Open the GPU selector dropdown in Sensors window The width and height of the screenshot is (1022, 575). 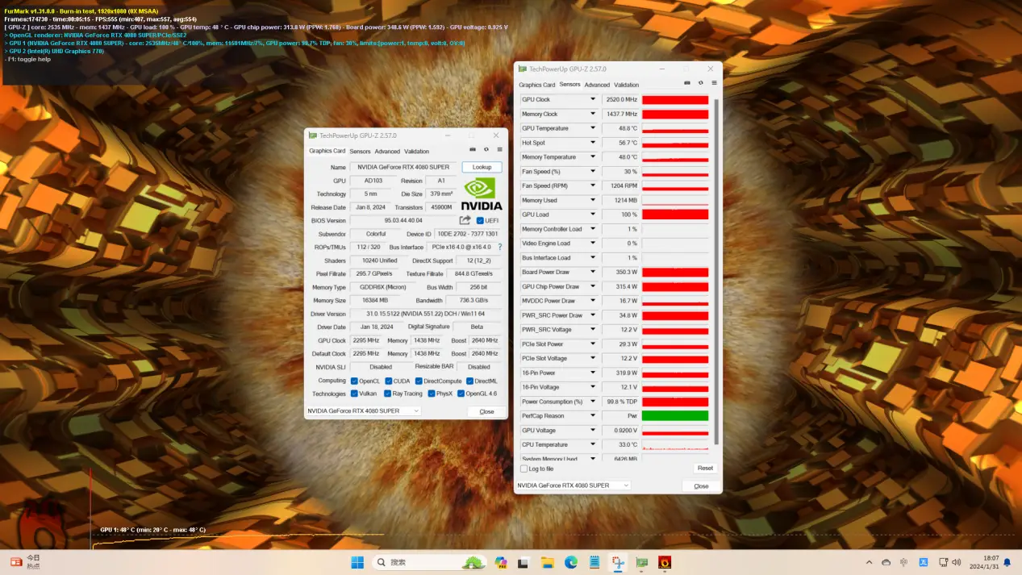pyautogui.click(x=574, y=485)
